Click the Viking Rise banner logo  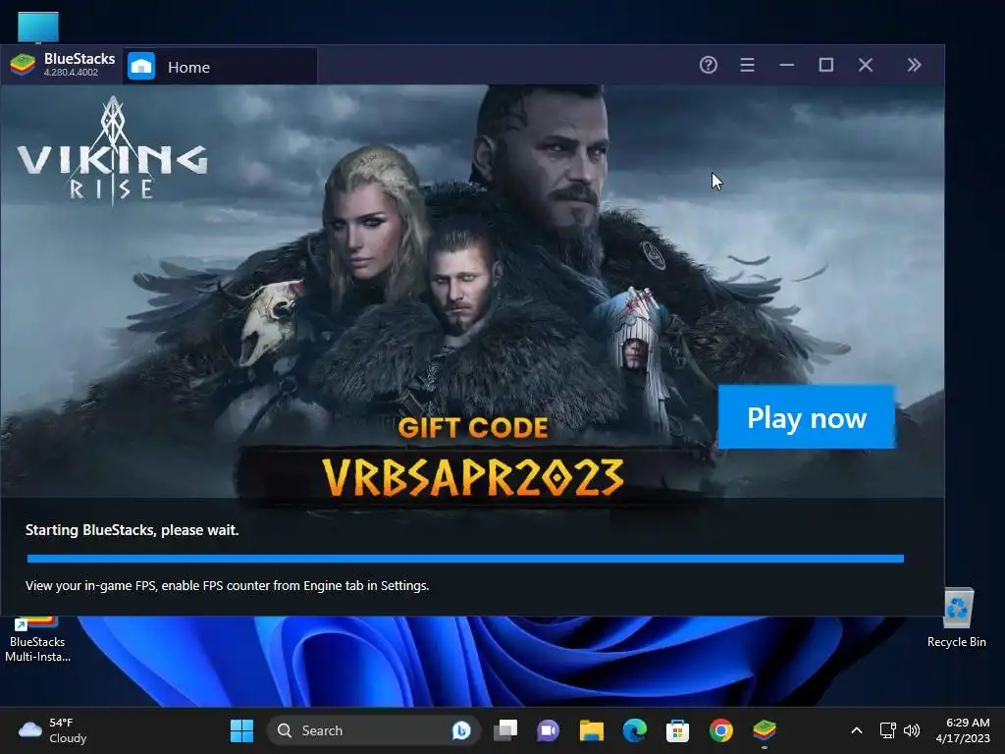point(113,151)
